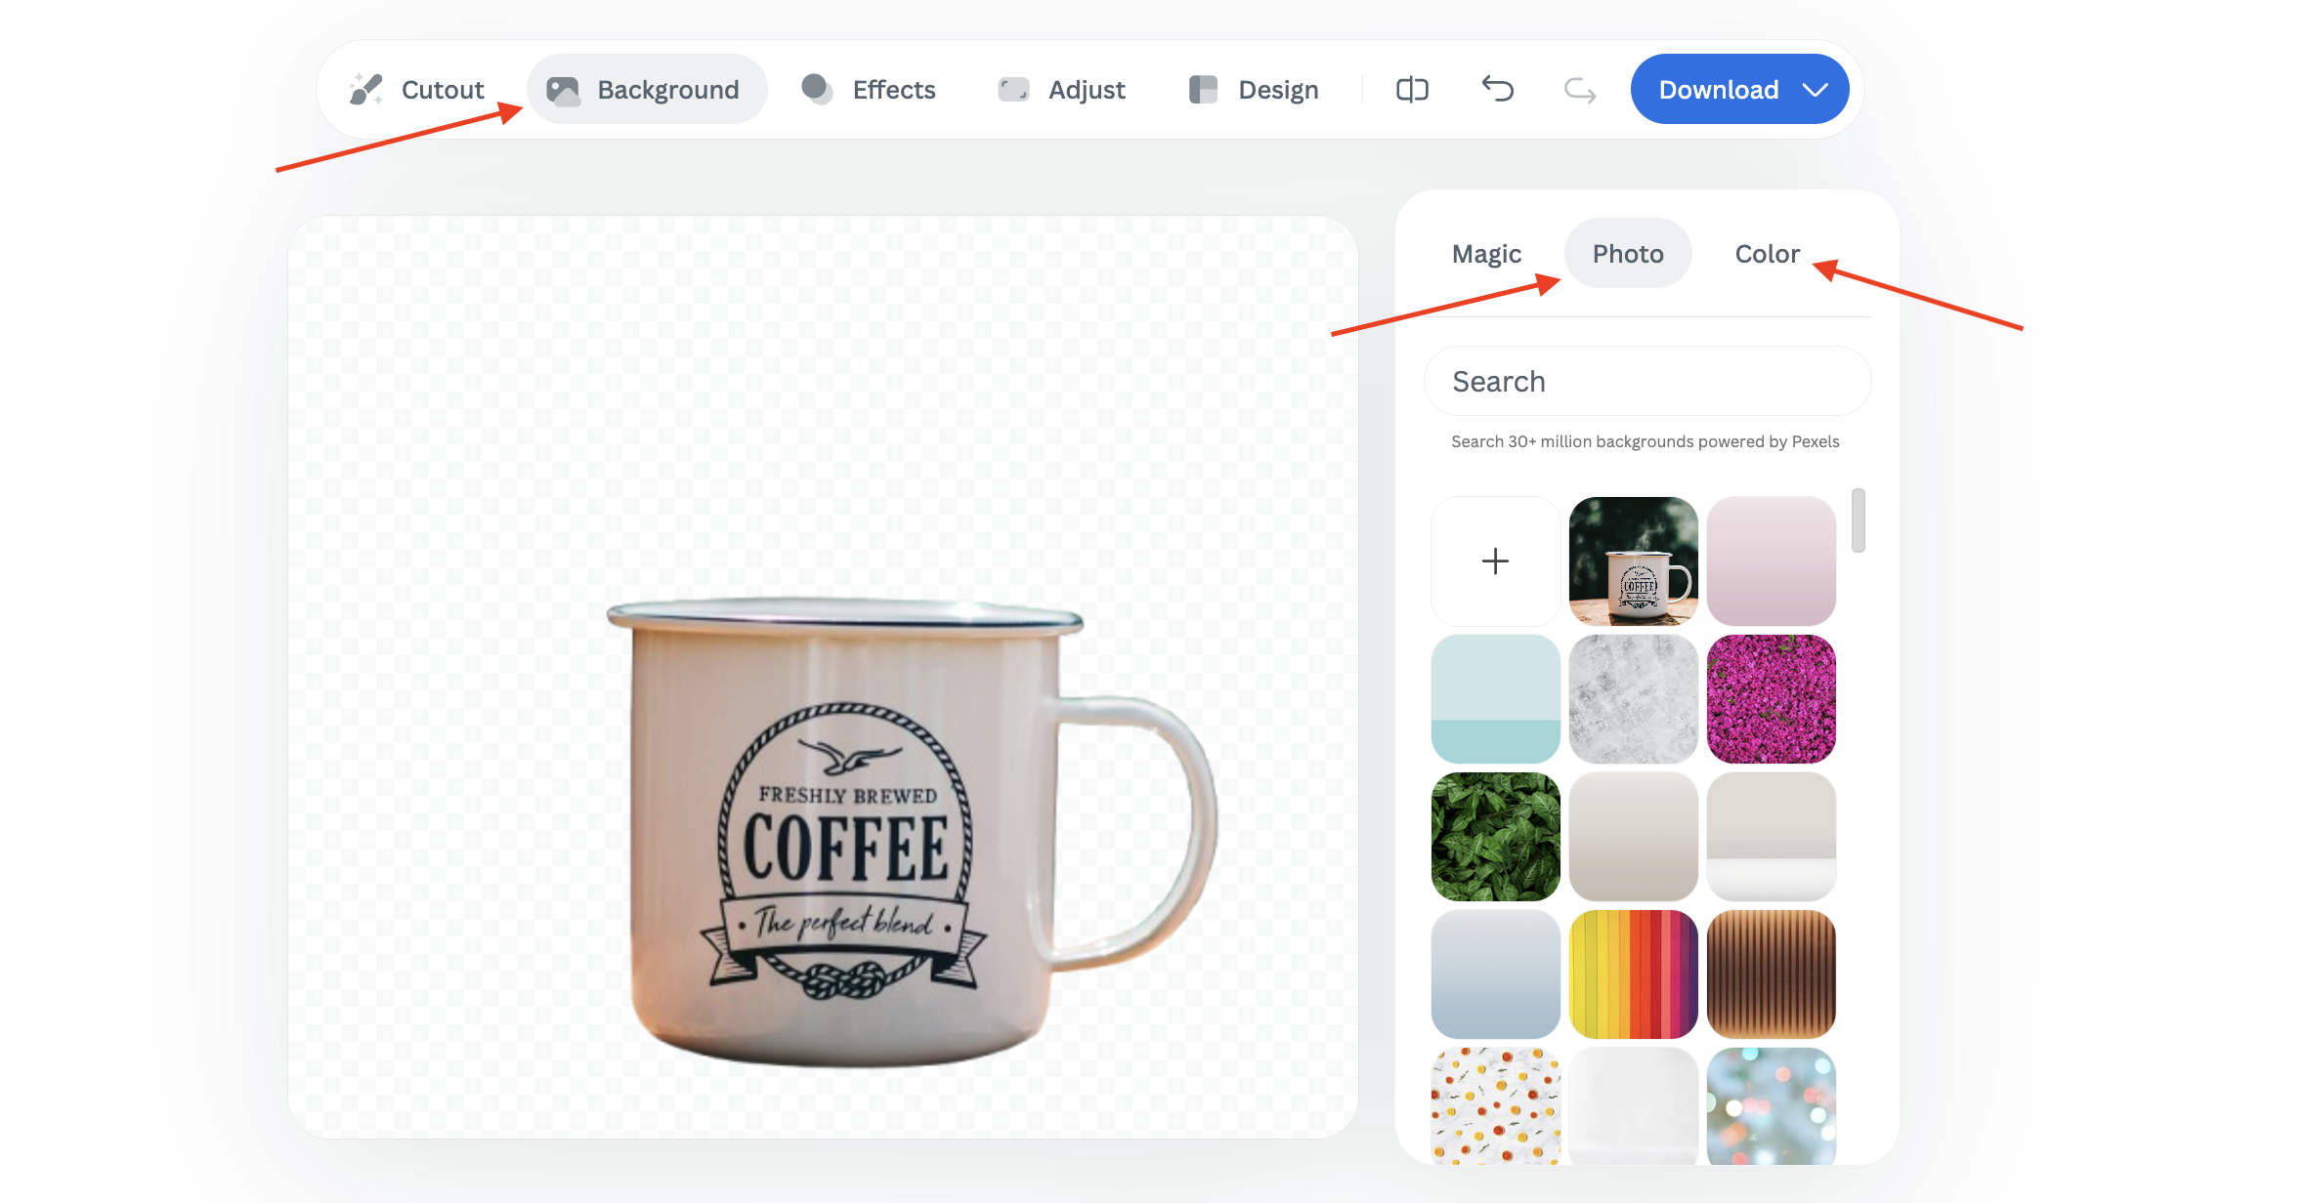The image size is (2308, 1203).
Task: Click the plus tile to upload background
Action: [x=1495, y=561]
